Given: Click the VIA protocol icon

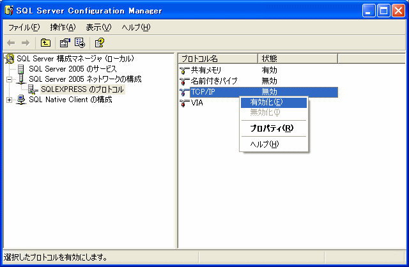Looking at the screenshot, I should pos(185,103).
